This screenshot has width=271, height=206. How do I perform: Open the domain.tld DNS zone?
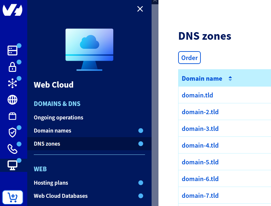(197, 95)
